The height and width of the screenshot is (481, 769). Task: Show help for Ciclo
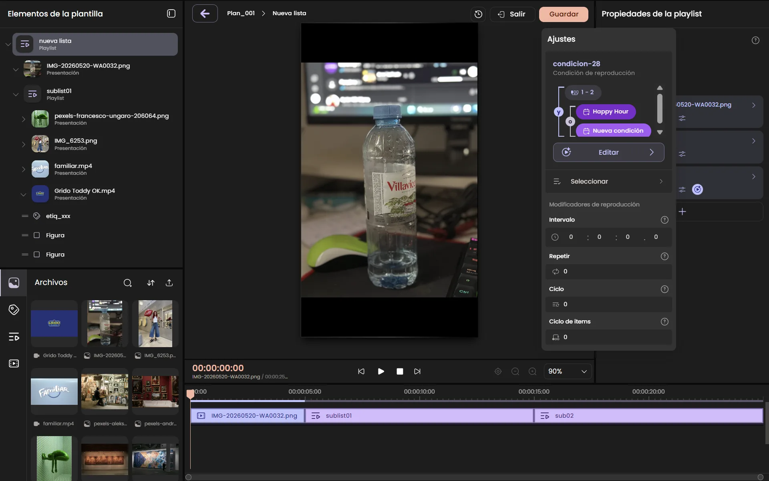[664, 289]
